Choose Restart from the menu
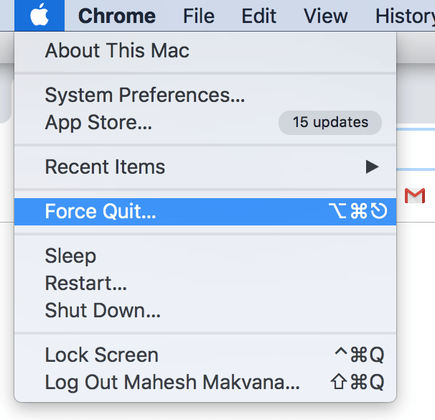 [205, 283]
